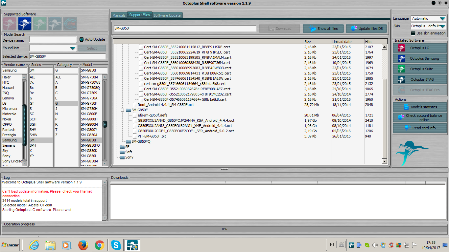Switch to the Support Files tab
This screenshot has width=449, height=252.
click(139, 15)
